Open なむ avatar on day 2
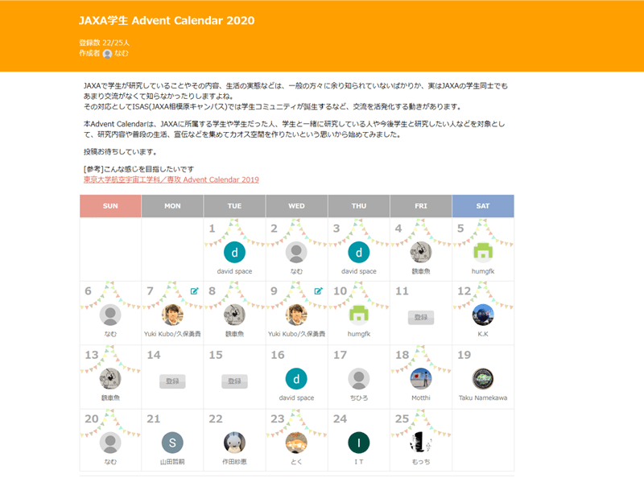 pyautogui.click(x=296, y=252)
